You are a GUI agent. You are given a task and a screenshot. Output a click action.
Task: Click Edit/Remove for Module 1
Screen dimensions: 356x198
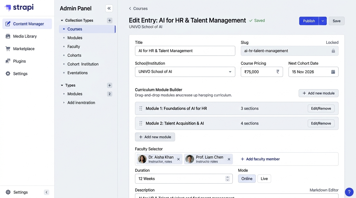321,109
